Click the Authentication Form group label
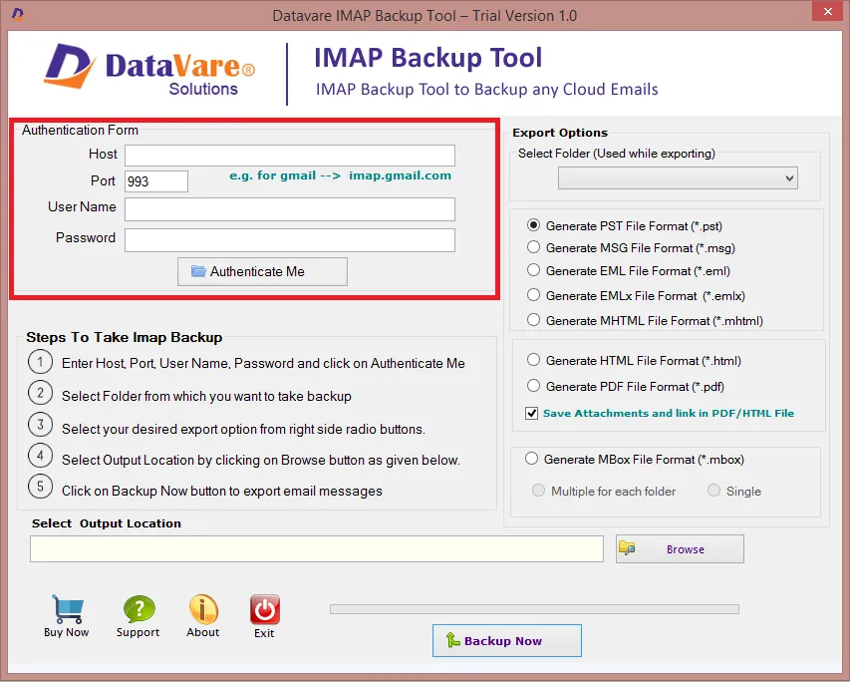850x682 pixels. (81, 131)
